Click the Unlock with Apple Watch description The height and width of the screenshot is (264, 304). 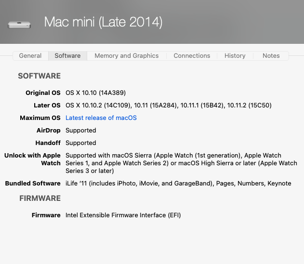(181, 163)
